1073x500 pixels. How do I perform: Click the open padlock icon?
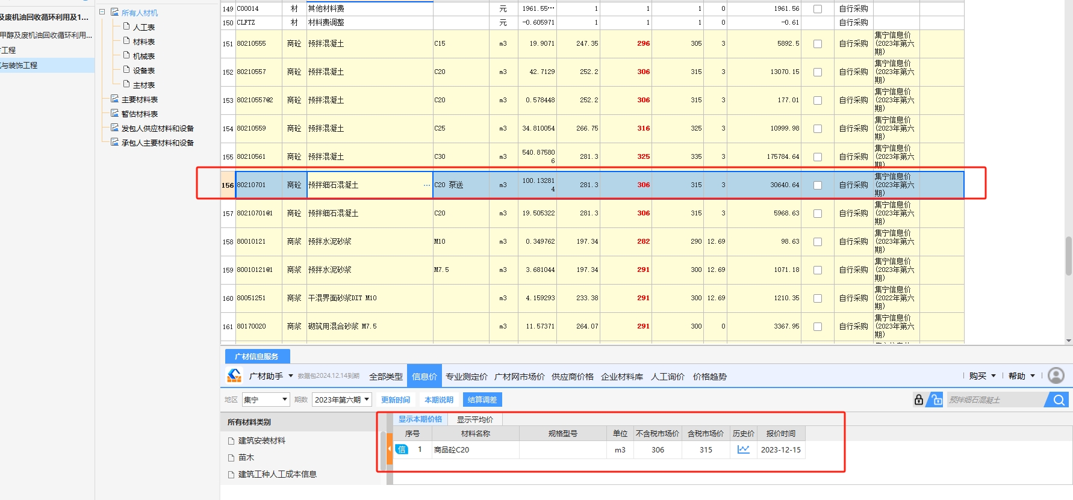point(935,400)
